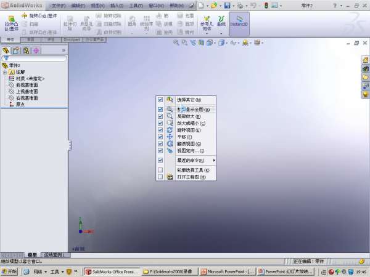Open the ConfigurationManager tab icon
The height and width of the screenshot is (277, 370).
coord(26,50)
